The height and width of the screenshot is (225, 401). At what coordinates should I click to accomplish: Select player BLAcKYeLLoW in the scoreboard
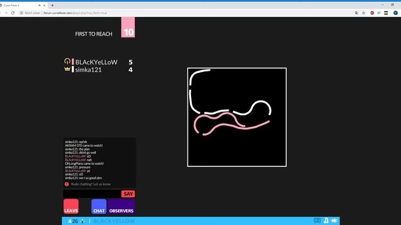96,62
